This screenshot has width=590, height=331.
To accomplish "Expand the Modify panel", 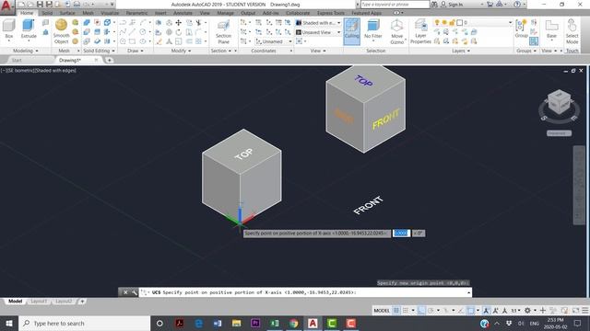I will (181, 51).
